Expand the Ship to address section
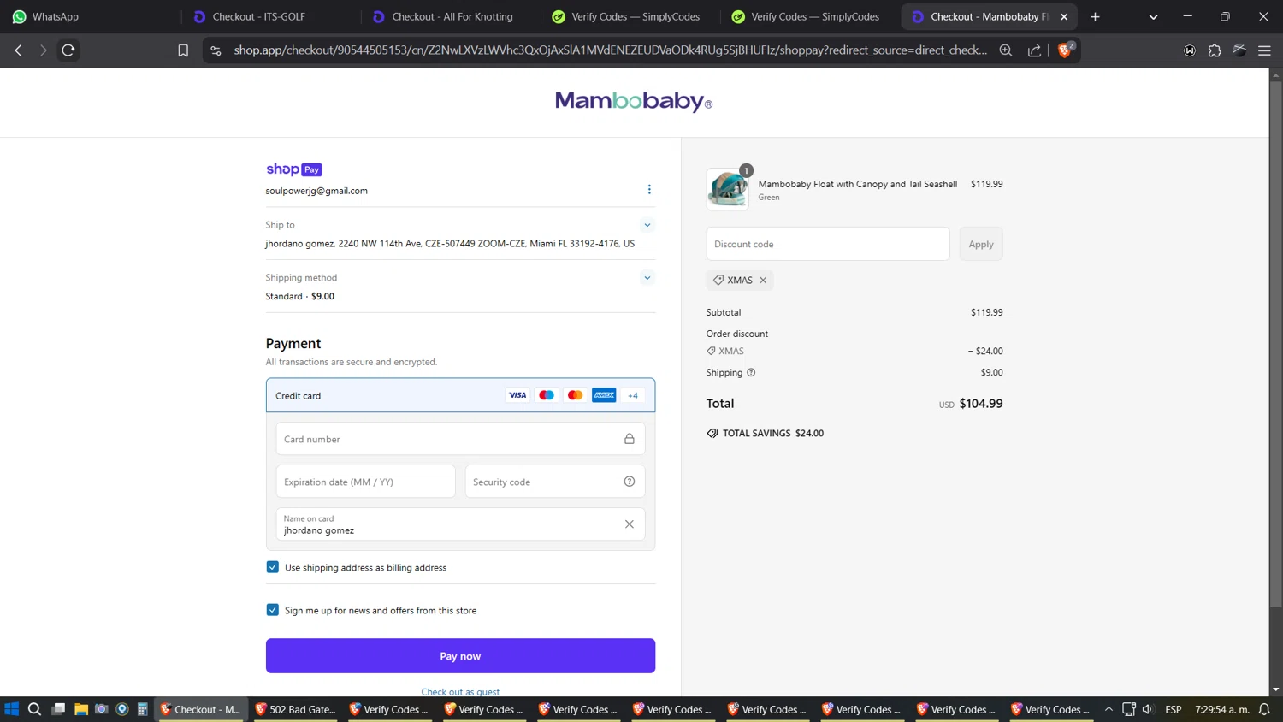This screenshot has width=1283, height=722. click(x=647, y=225)
